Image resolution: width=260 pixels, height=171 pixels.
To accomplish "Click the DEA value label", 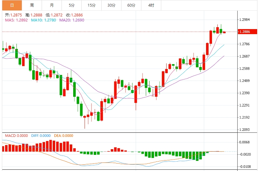I will click(63, 136).
